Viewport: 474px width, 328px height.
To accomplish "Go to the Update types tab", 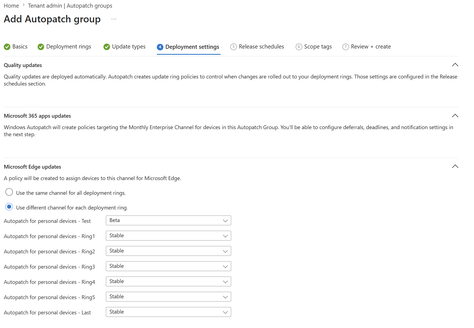I will click(x=124, y=47).
